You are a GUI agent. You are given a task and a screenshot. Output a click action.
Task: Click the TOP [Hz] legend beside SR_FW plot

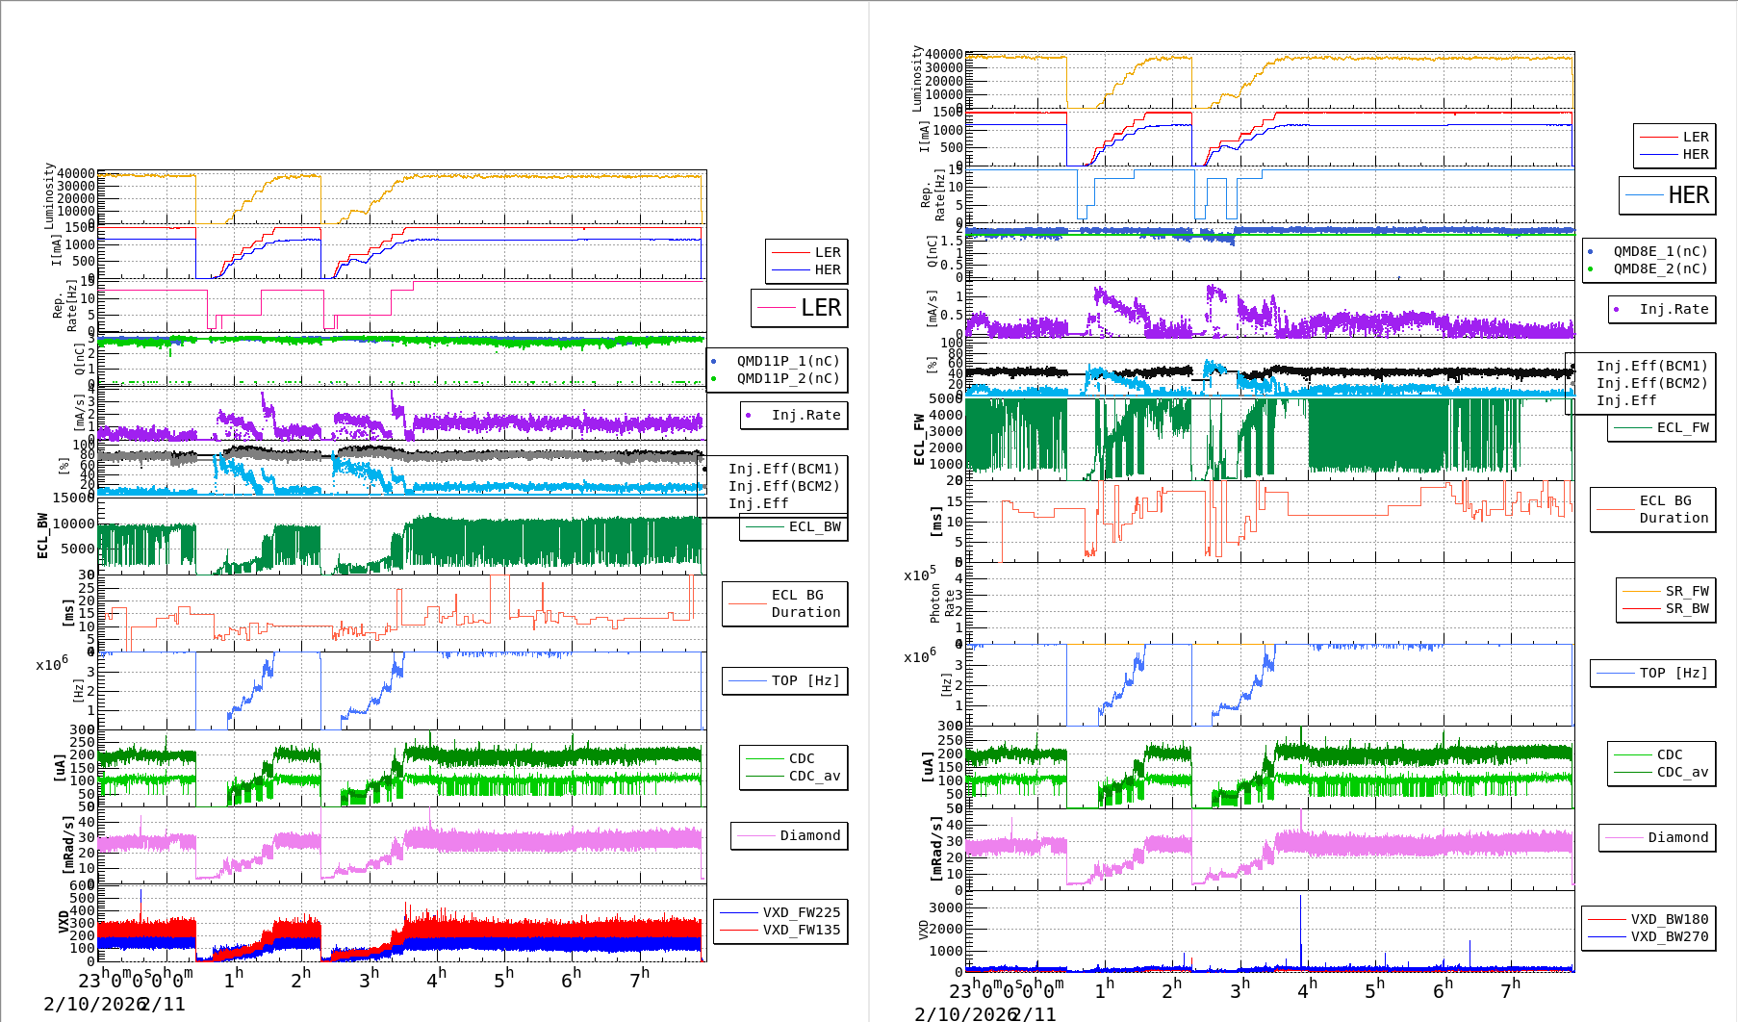coord(1650,673)
